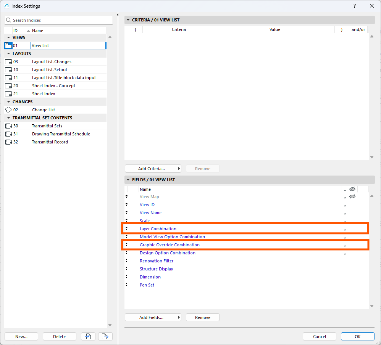Toggle sort arrow on Graphic Override Combination row

coord(345,244)
